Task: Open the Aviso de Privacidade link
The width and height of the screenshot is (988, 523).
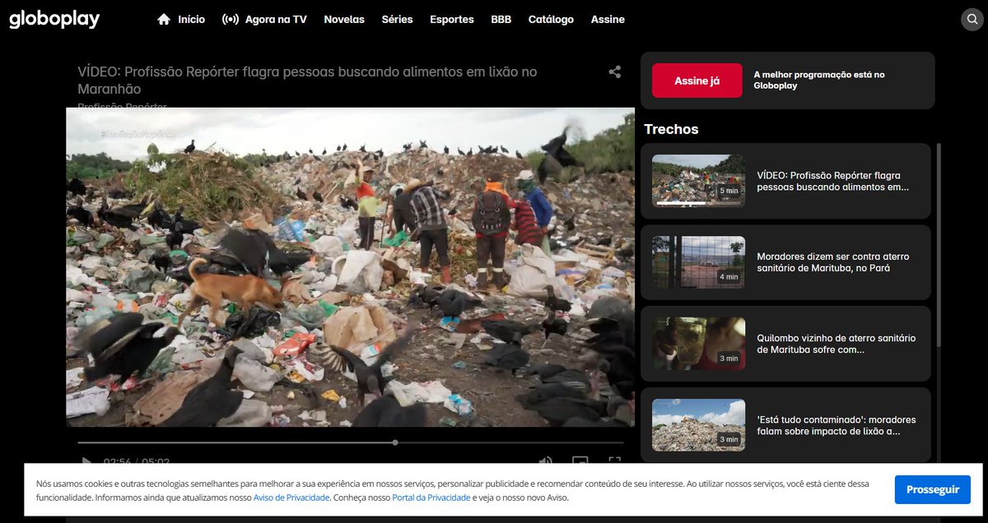Action: 291,498
